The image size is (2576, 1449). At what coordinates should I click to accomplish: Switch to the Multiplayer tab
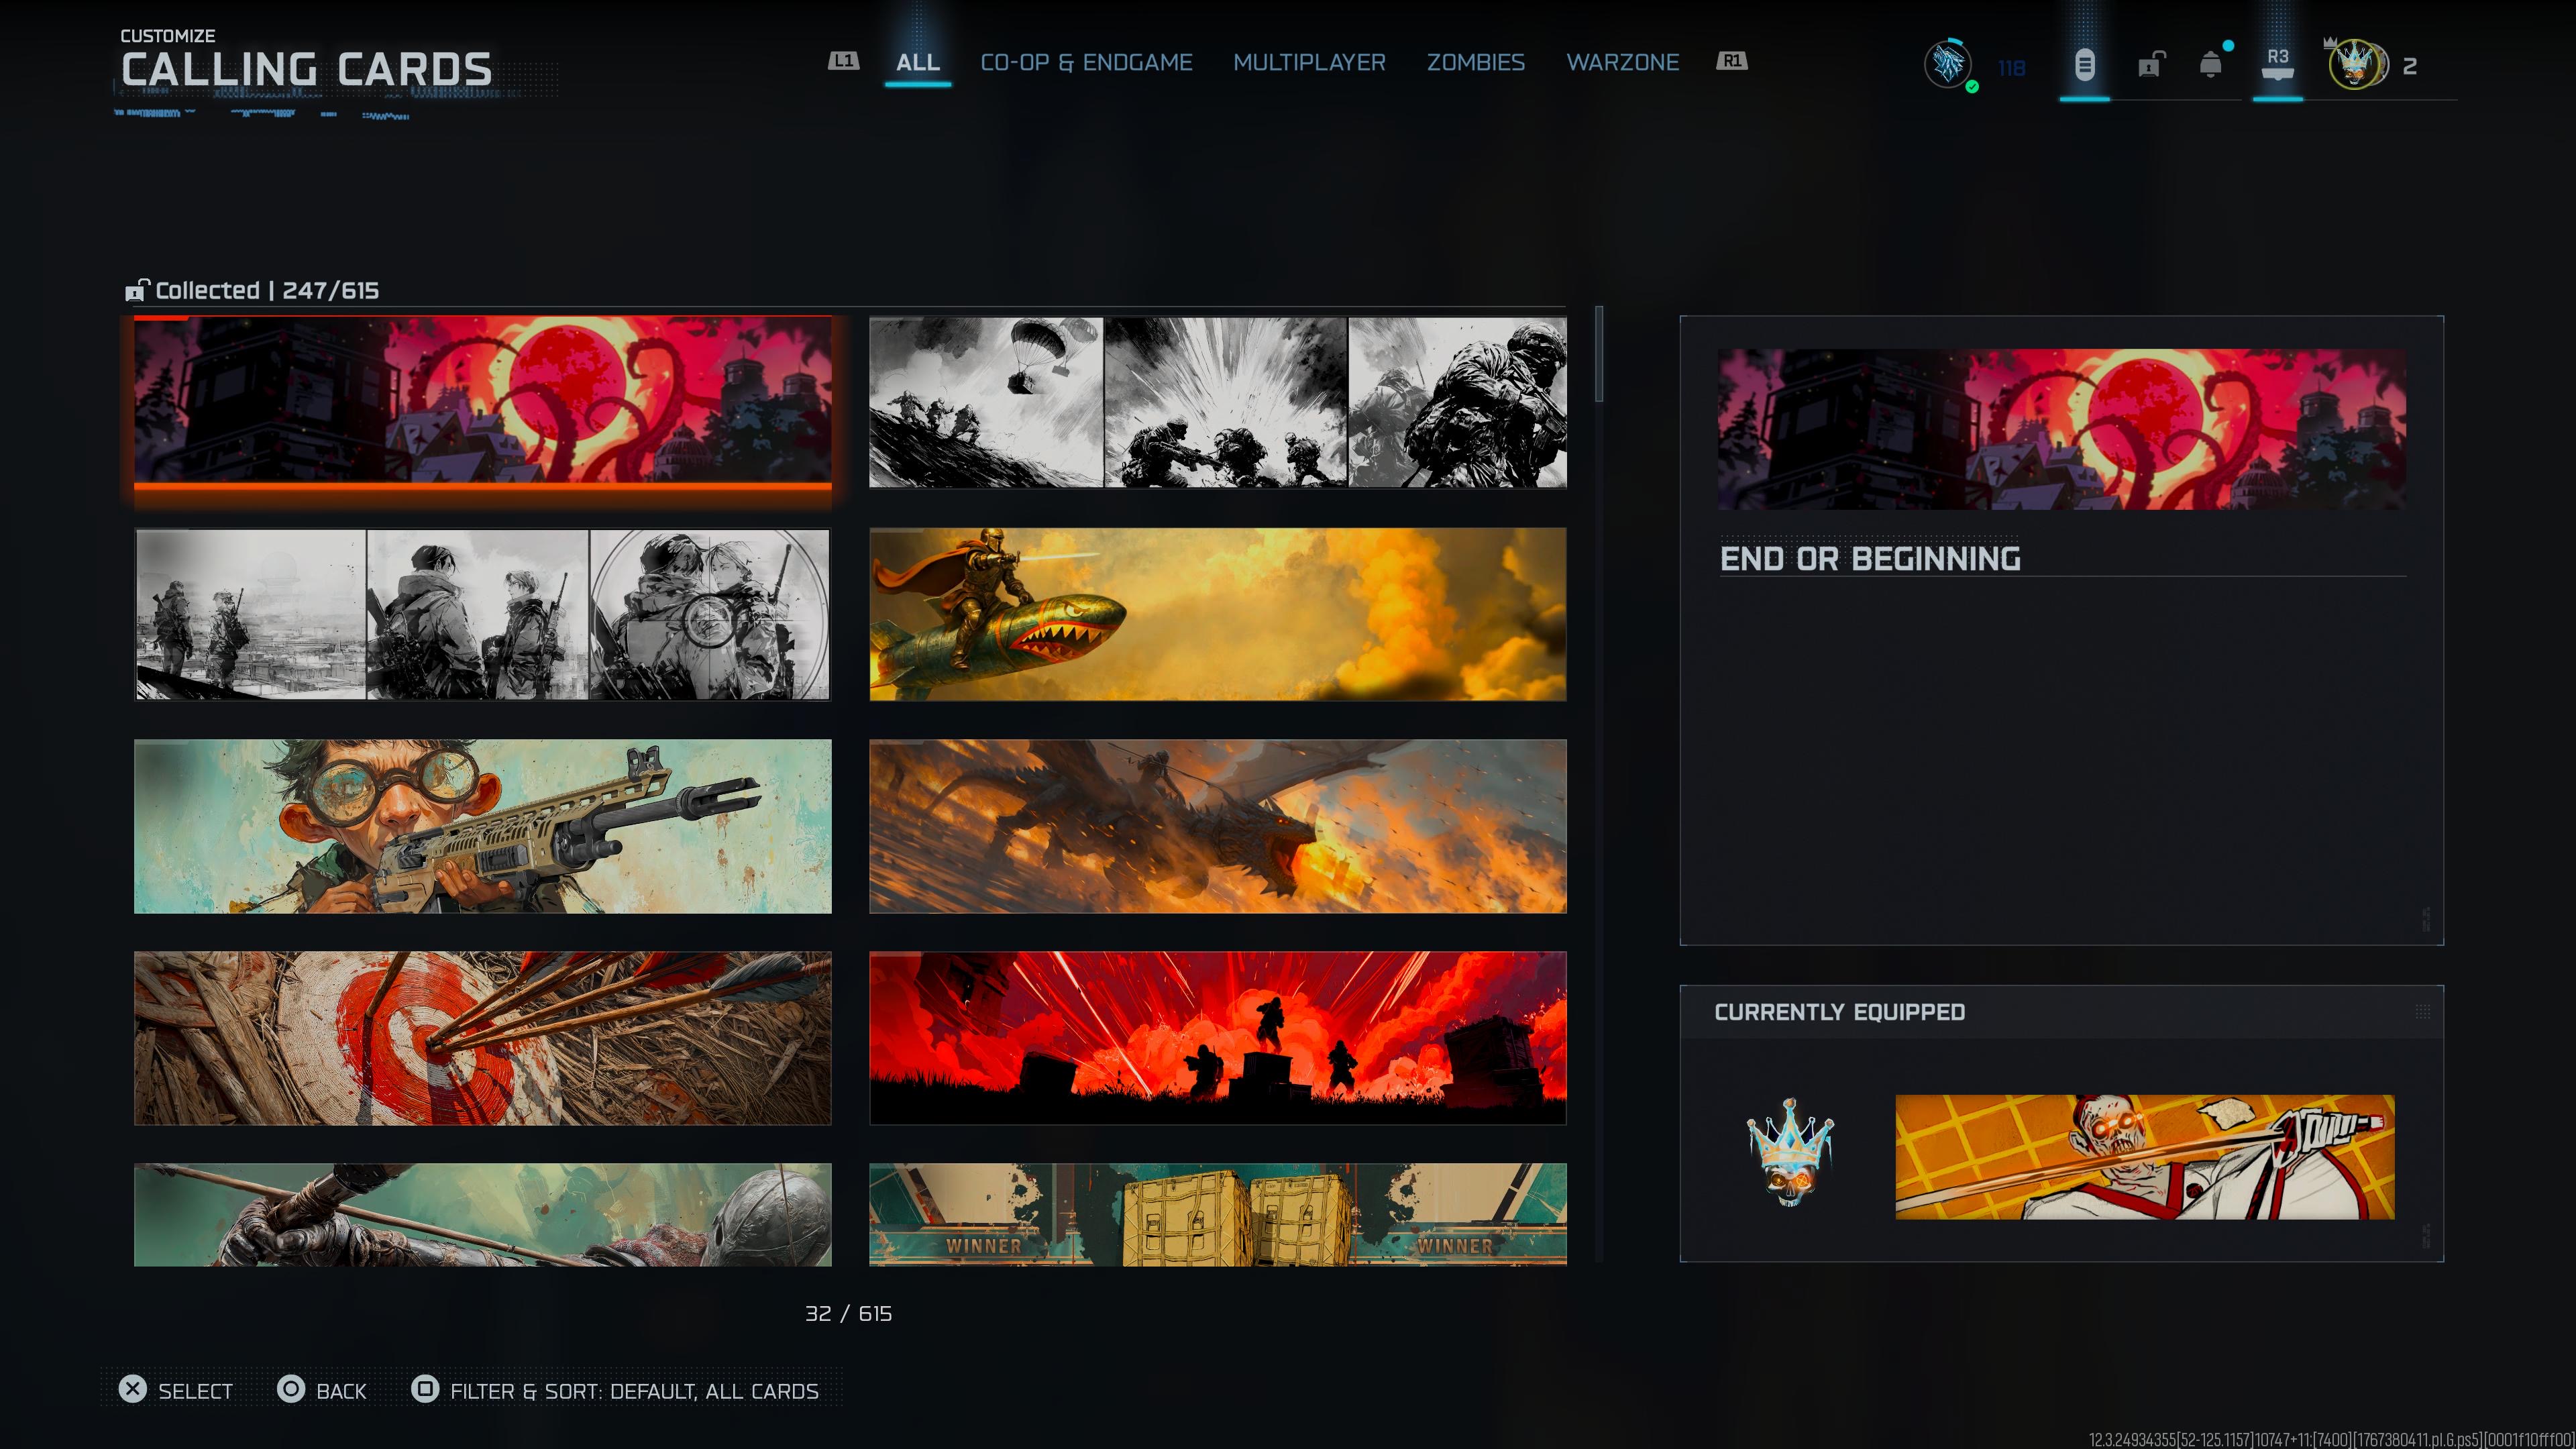click(x=1309, y=62)
